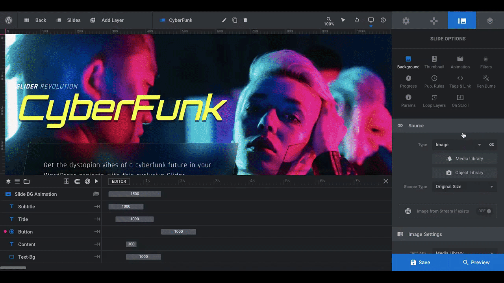Open the Media Library button
Screen dimensions: 504x283
(465, 159)
